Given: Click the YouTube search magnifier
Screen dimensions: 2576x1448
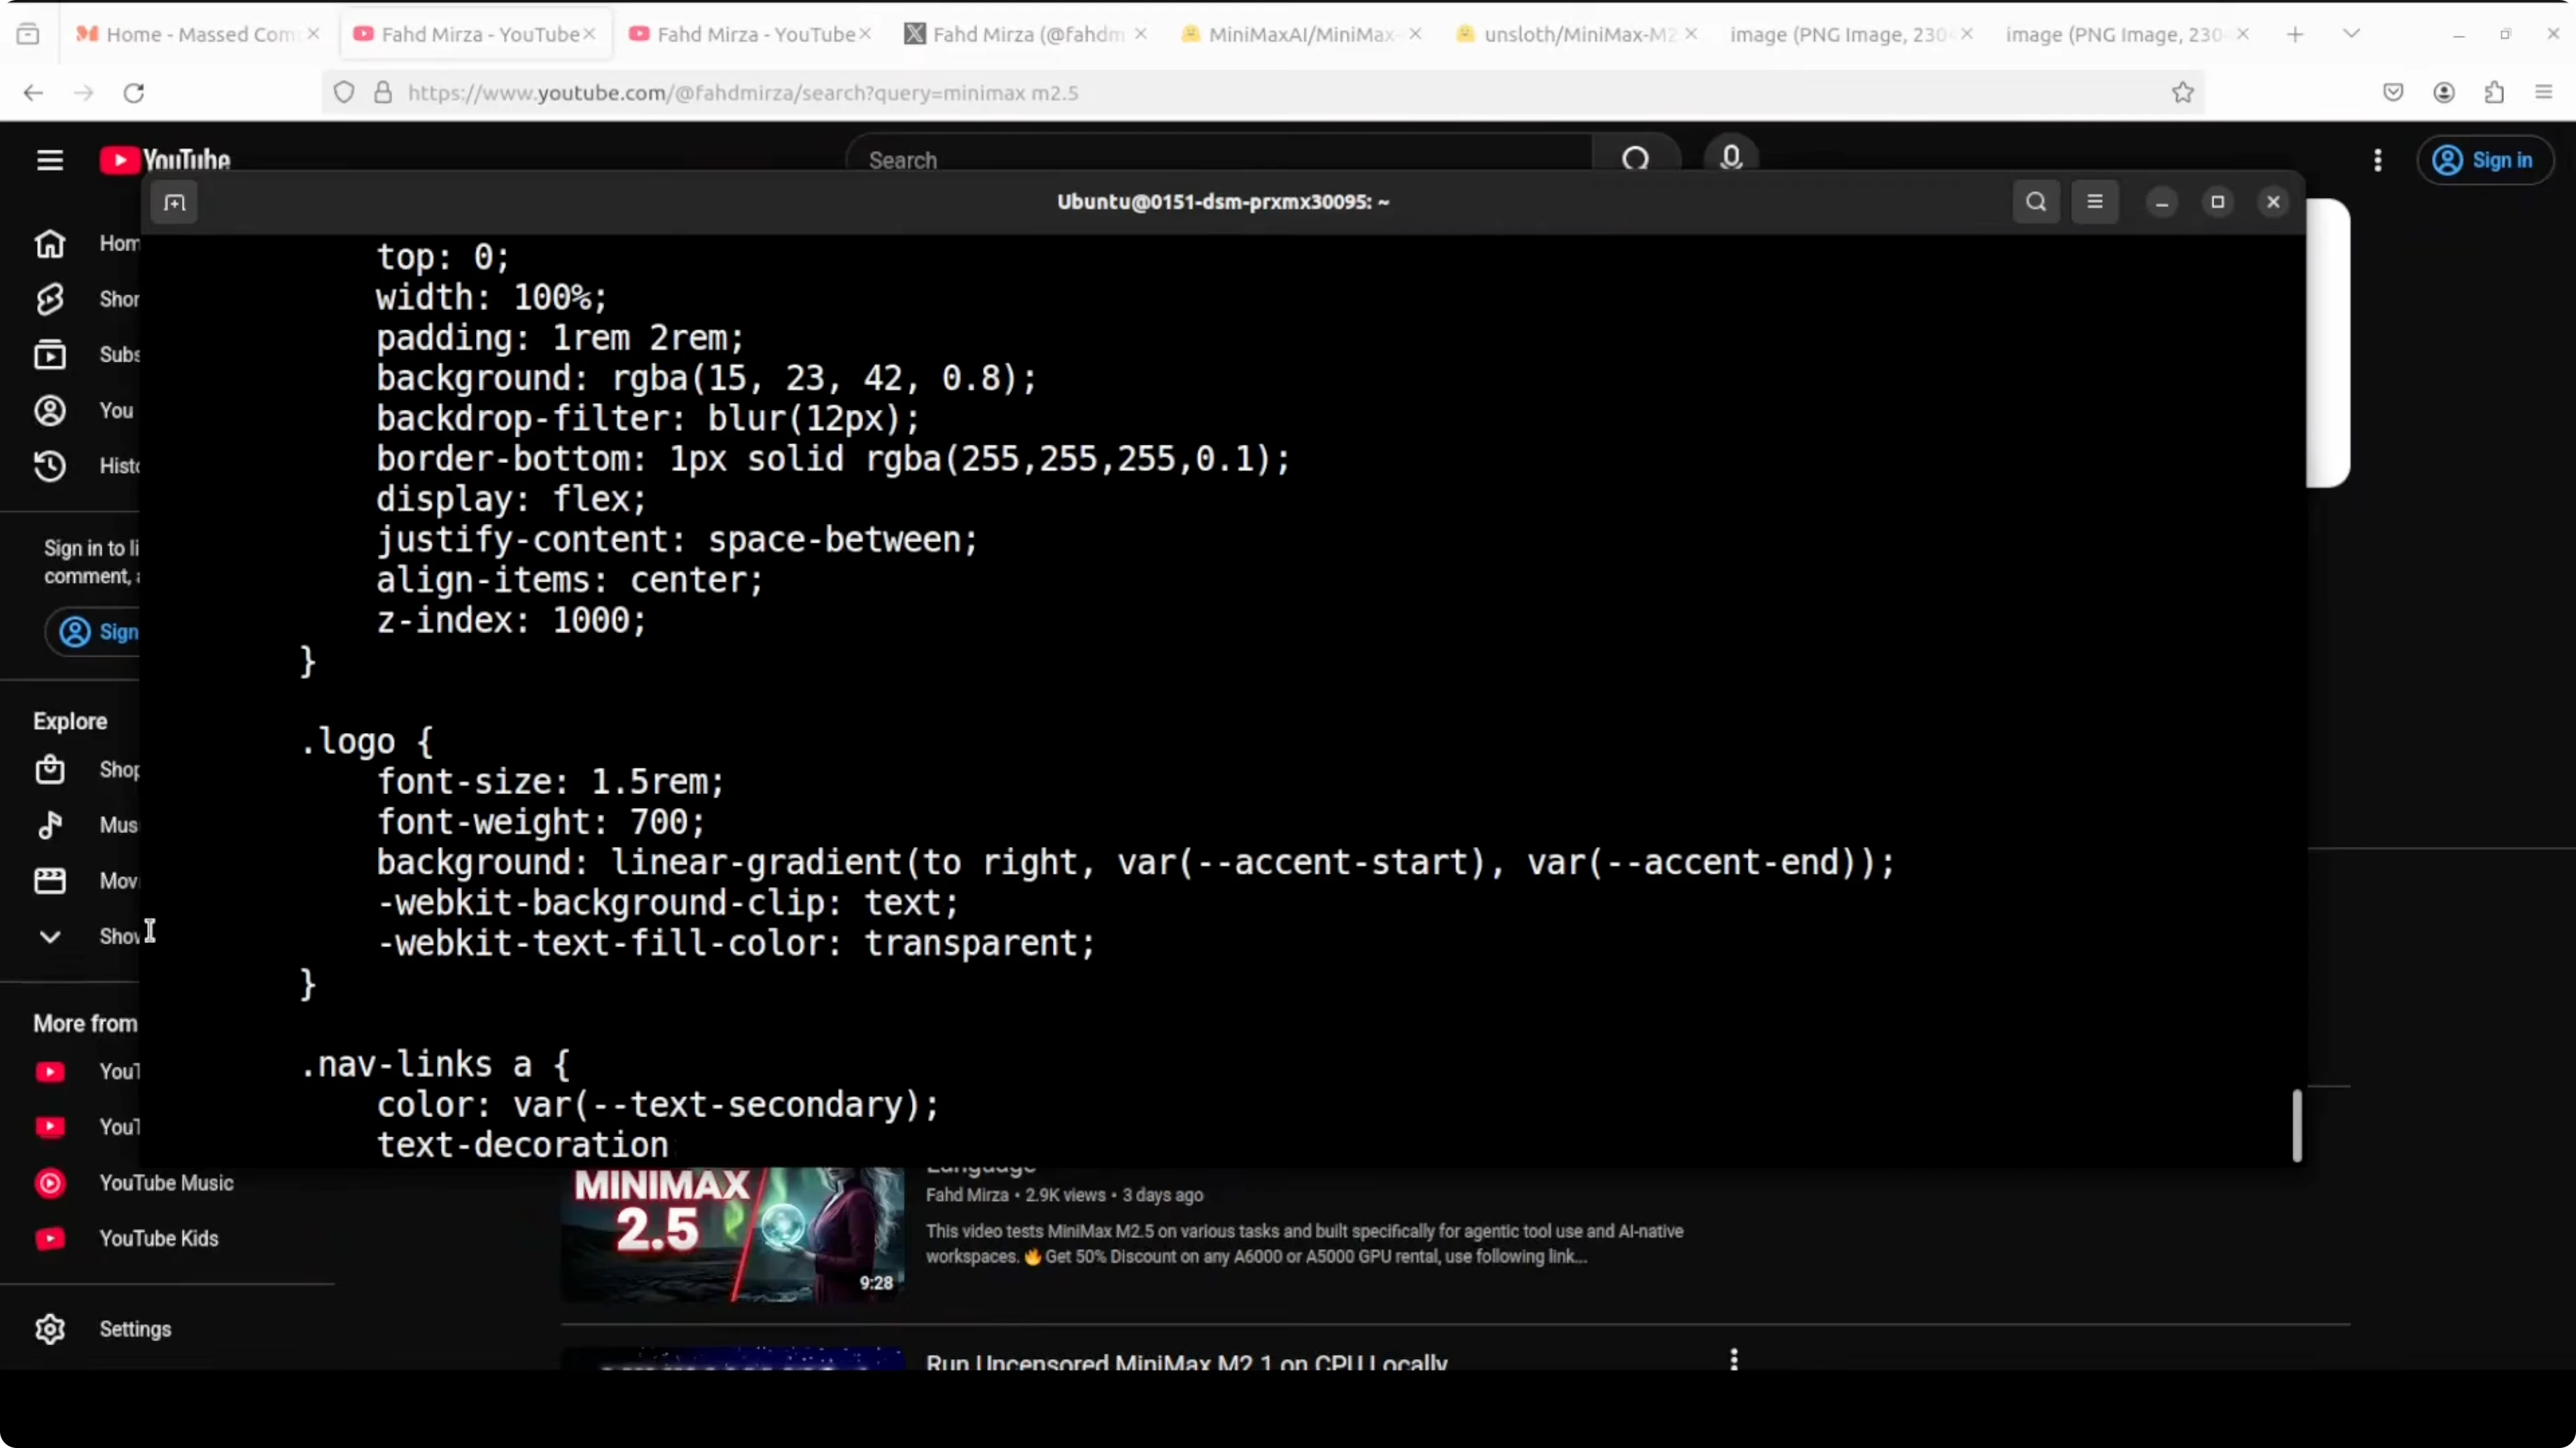Looking at the screenshot, I should (1636, 158).
